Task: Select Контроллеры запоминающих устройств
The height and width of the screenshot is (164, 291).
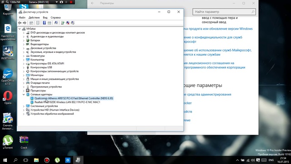Action: tap(55, 71)
